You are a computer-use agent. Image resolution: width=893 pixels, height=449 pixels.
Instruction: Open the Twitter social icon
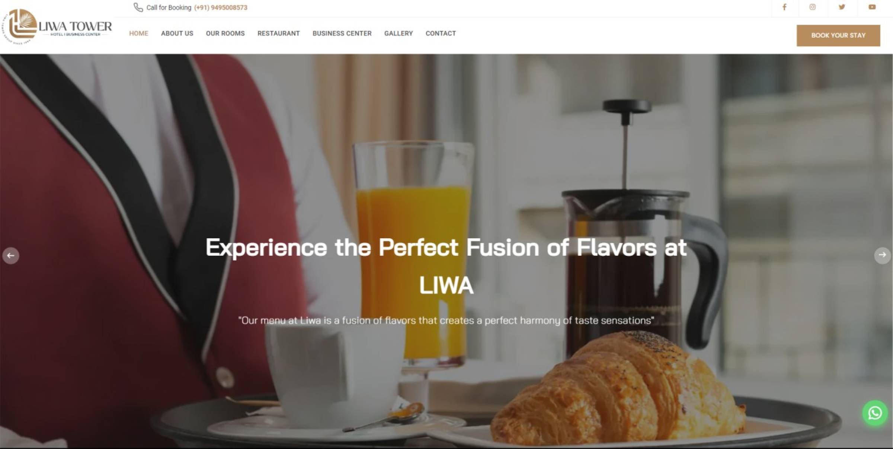click(842, 7)
